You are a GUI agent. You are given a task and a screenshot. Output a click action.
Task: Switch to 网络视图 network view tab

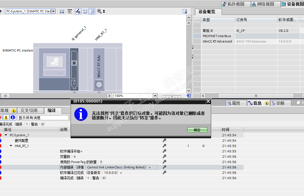click(266, 4)
